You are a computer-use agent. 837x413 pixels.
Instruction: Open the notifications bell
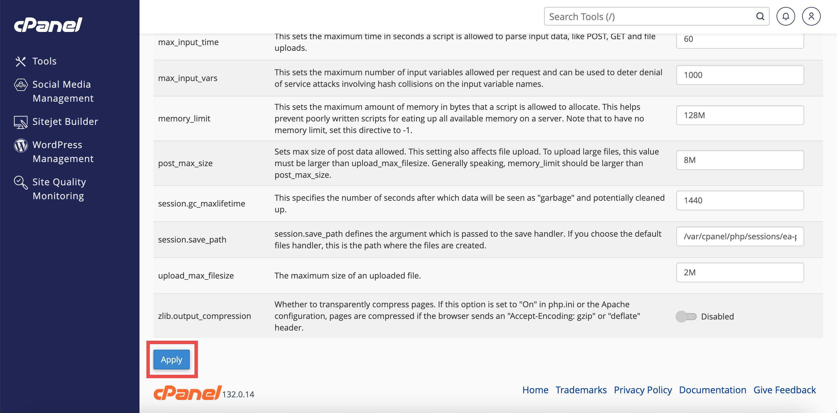[786, 17]
